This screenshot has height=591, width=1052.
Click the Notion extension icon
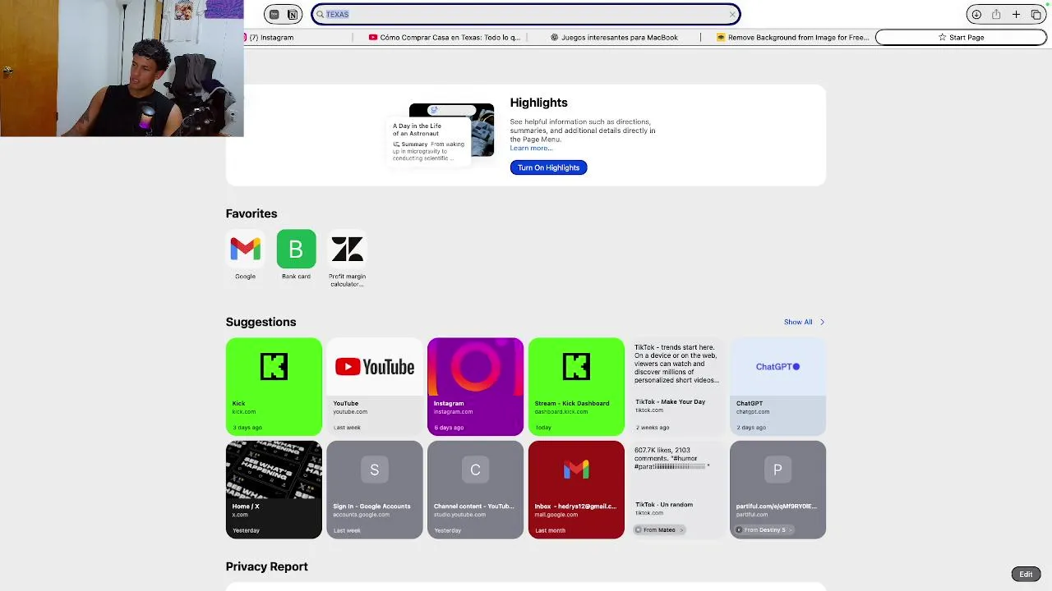tap(292, 14)
